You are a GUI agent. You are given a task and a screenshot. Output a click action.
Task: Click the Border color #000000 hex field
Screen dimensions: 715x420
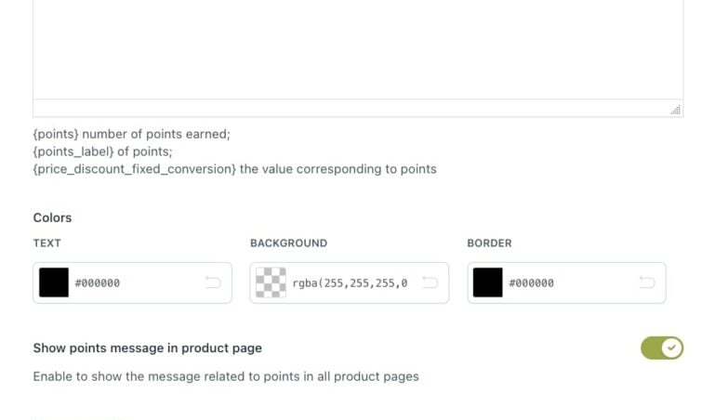pyautogui.click(x=567, y=282)
